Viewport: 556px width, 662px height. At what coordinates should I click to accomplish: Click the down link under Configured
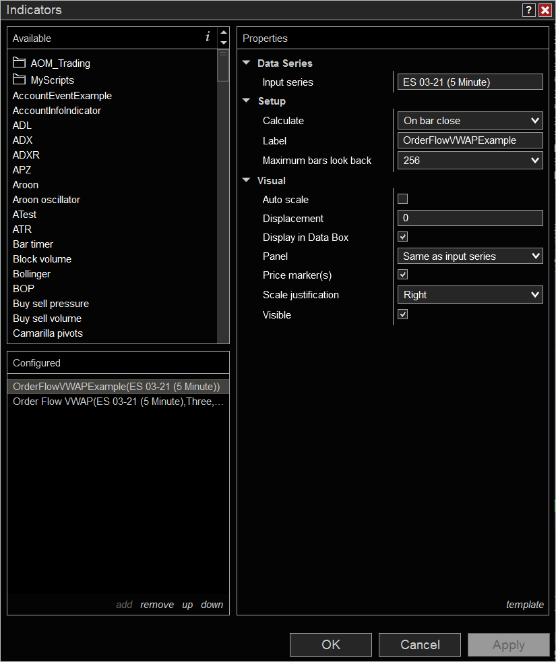(212, 605)
